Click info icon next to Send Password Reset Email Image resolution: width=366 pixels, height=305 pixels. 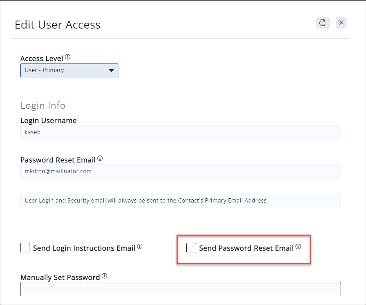click(298, 247)
